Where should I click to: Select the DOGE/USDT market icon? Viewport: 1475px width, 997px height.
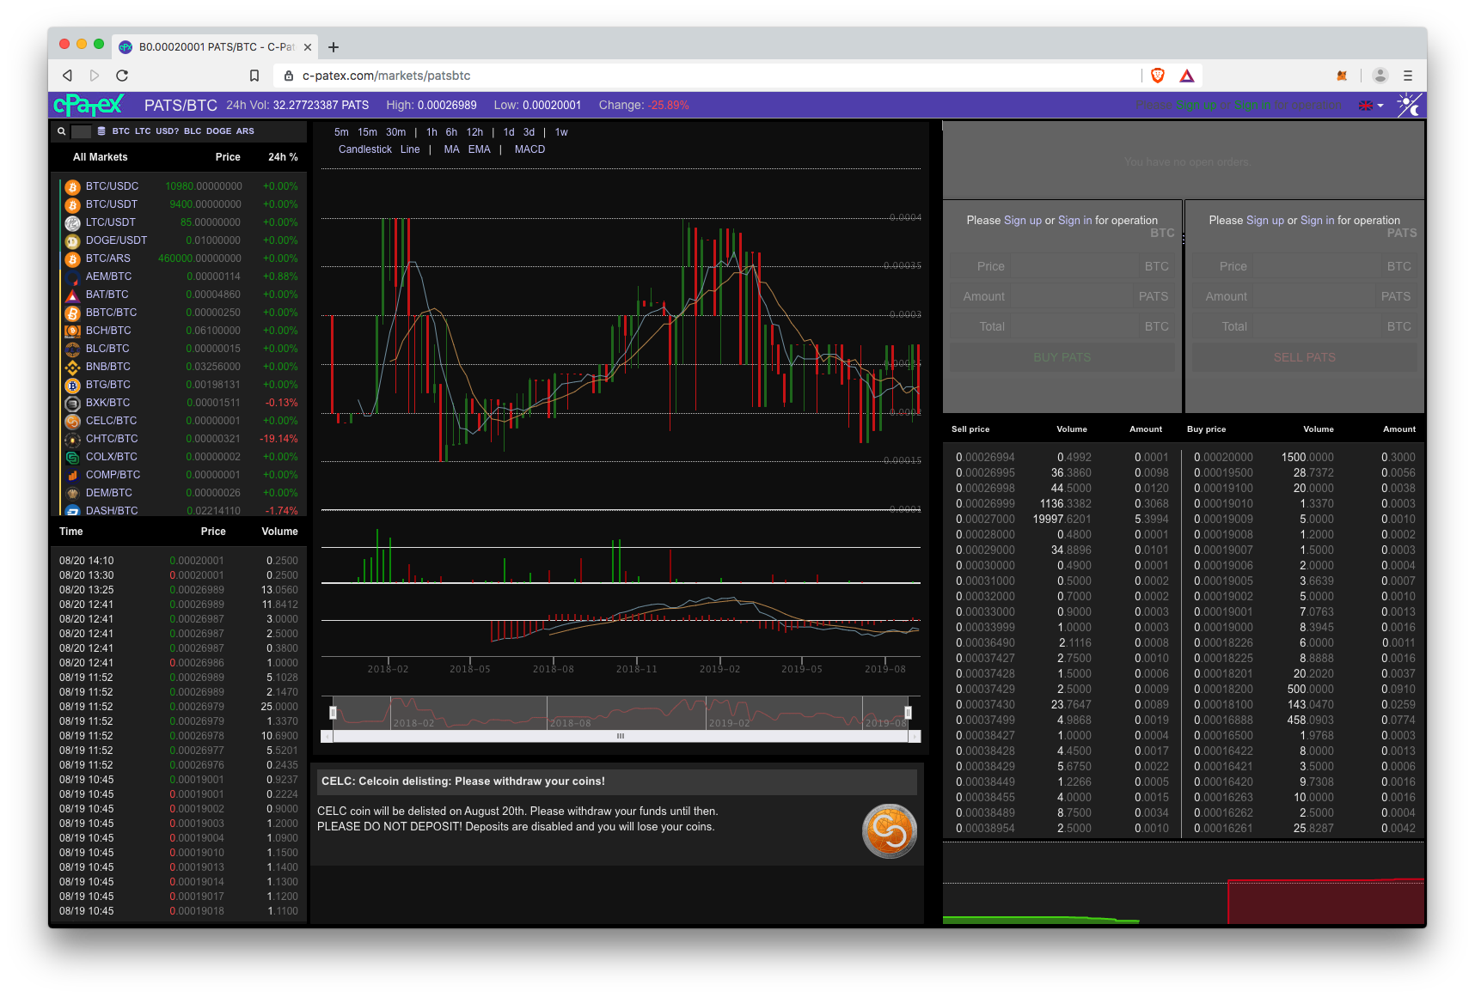[73, 240]
